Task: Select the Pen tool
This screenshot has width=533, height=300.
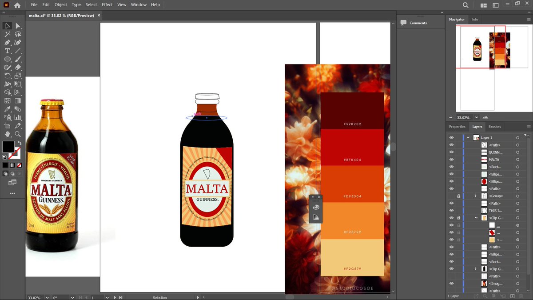Action: [x=8, y=43]
